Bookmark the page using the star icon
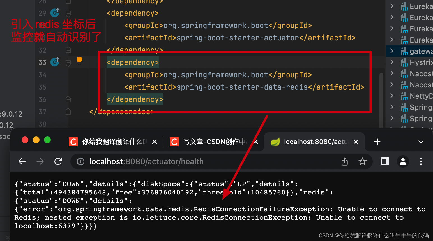Image resolution: width=433 pixels, height=241 pixels. [x=363, y=161]
